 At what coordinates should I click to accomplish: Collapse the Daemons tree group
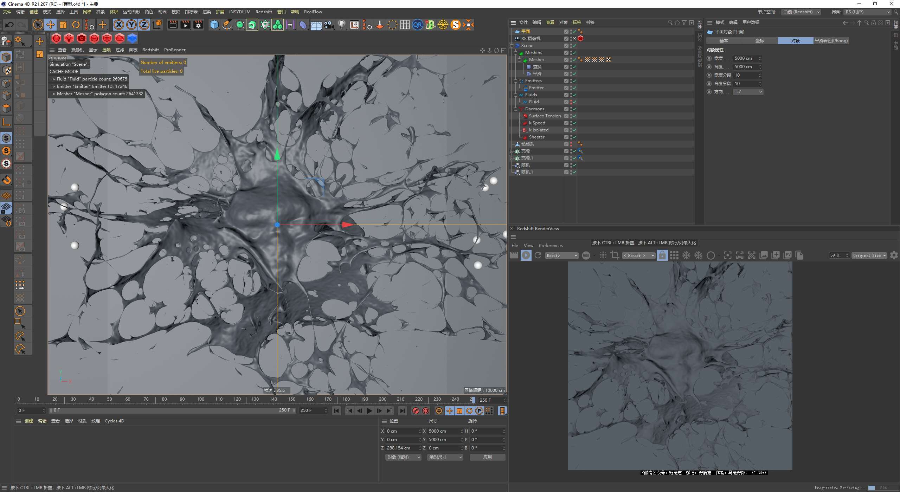[516, 109]
